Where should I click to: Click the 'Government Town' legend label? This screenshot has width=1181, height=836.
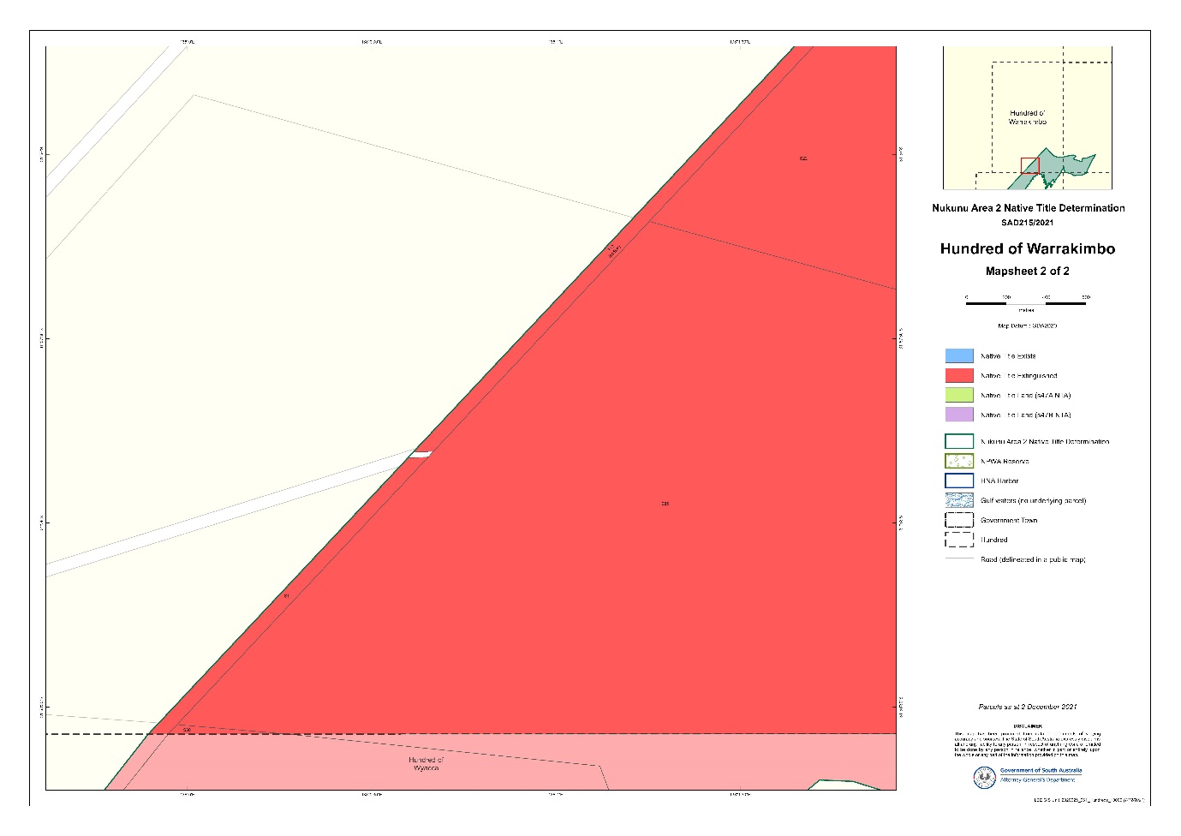[1009, 521]
